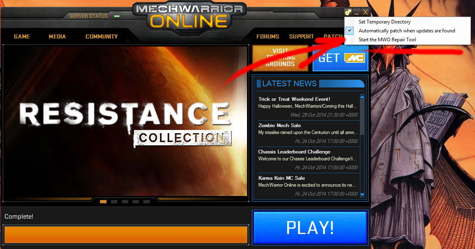Image resolution: width=475 pixels, height=249 pixels.
Task: Open the SUPPORT link
Action: pos(301,36)
